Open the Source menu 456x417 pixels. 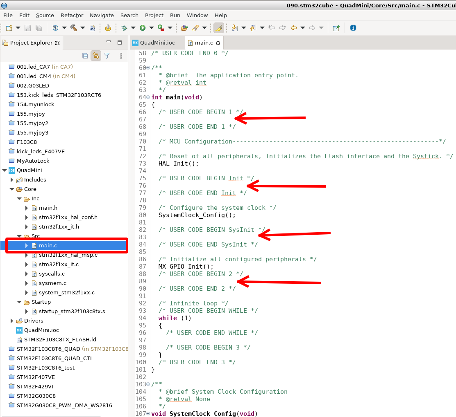(45, 16)
